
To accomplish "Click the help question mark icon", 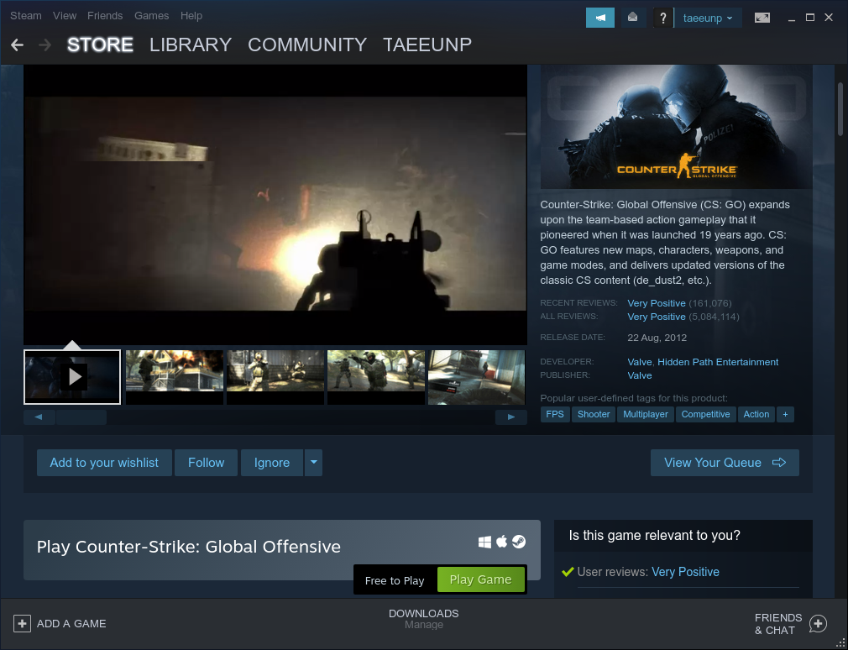I will pos(663,18).
